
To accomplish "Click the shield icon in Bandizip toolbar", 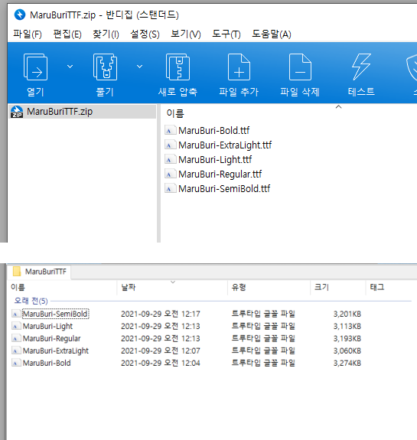I will [x=412, y=67].
